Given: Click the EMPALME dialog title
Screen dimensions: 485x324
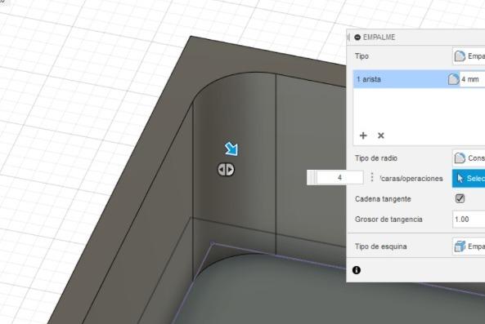Looking at the screenshot, I should (x=379, y=38).
